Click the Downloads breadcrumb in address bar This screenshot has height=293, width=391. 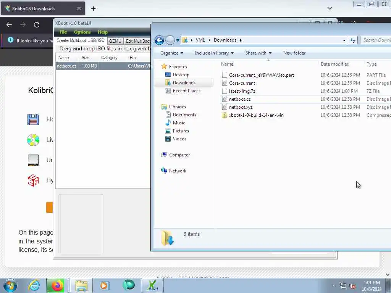point(225,40)
